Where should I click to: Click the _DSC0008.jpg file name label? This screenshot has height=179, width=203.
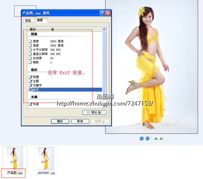[46, 173]
